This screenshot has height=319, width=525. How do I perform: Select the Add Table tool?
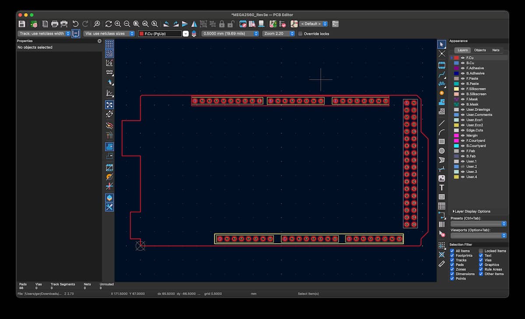pos(442,206)
